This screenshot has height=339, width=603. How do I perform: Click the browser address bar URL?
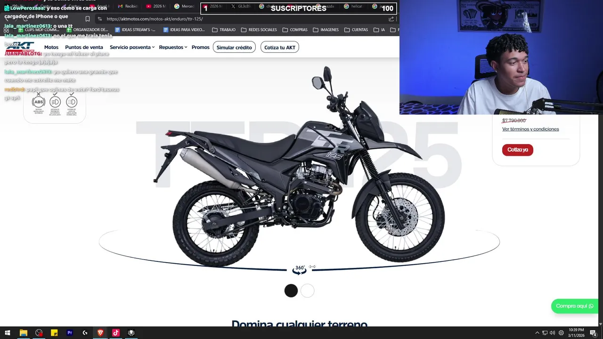click(x=155, y=19)
